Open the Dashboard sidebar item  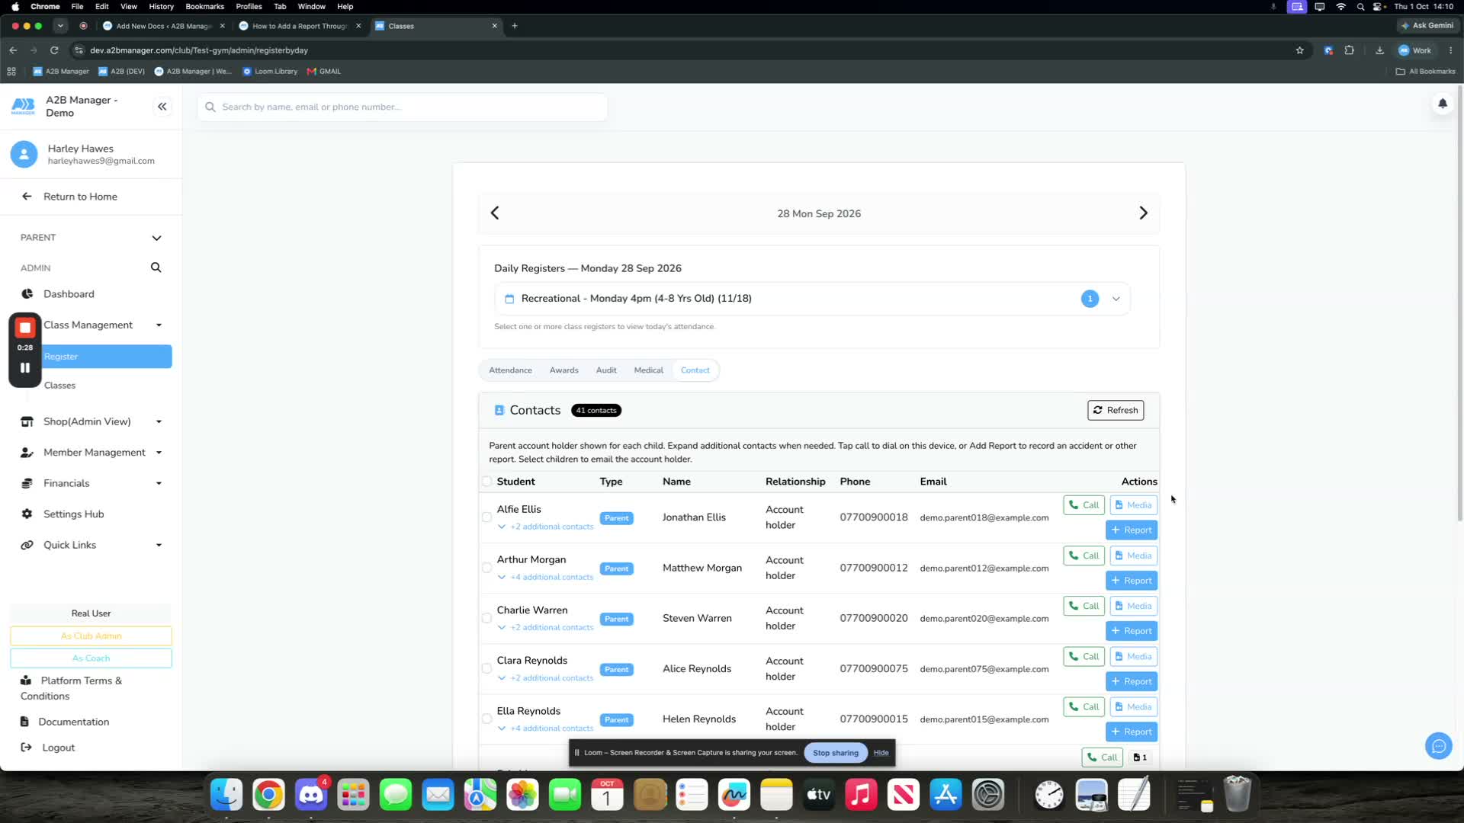tap(69, 294)
